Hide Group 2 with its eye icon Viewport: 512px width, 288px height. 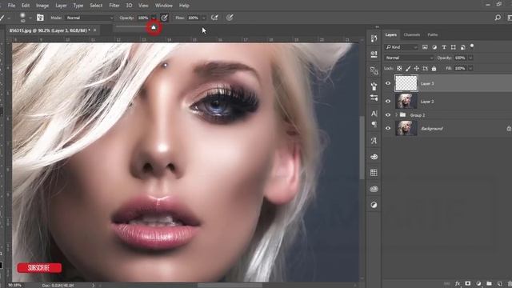click(388, 115)
